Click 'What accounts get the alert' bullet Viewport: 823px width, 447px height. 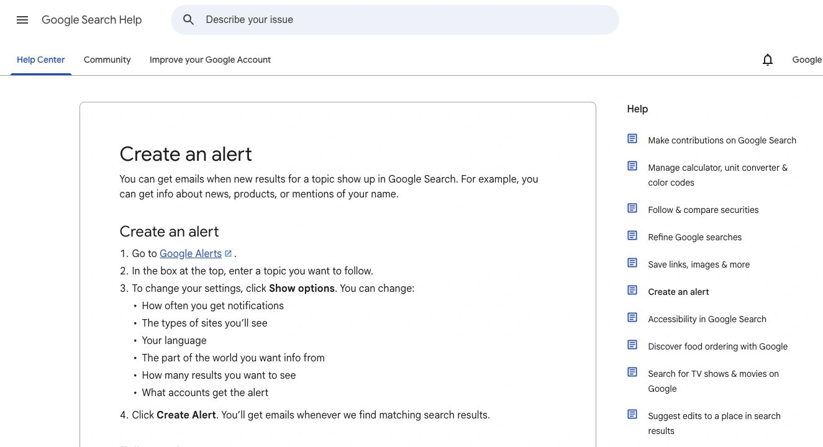205,392
